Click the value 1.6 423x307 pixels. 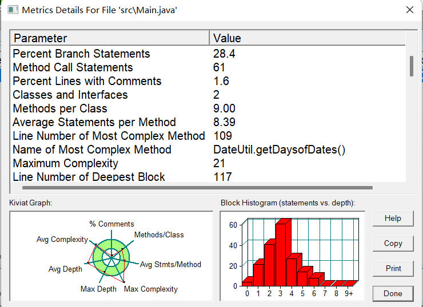(221, 81)
